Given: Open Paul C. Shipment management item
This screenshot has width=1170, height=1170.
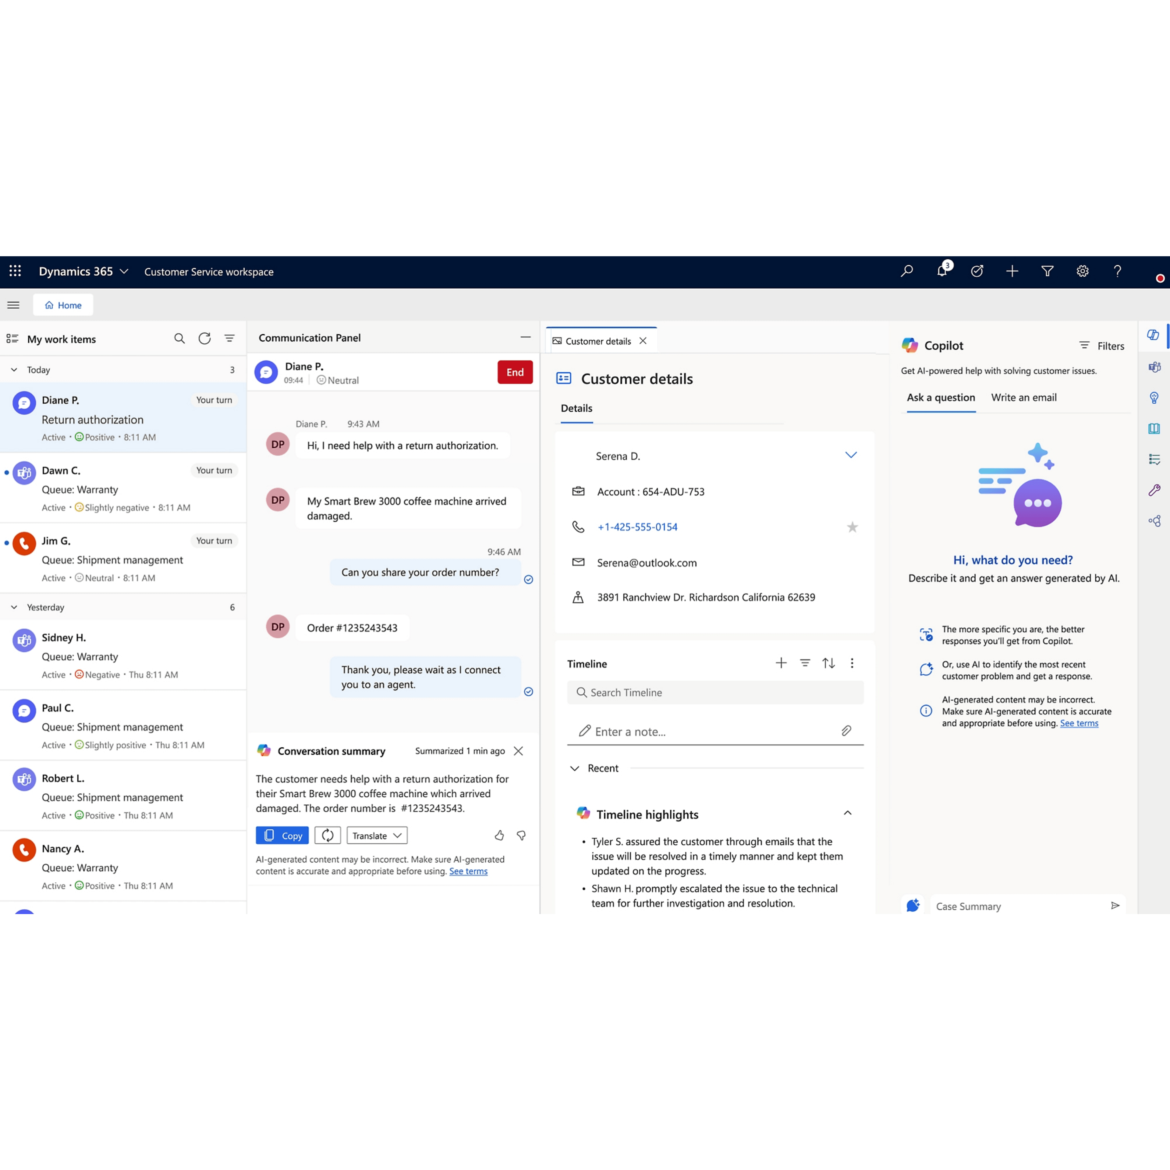Looking at the screenshot, I should pos(123,725).
